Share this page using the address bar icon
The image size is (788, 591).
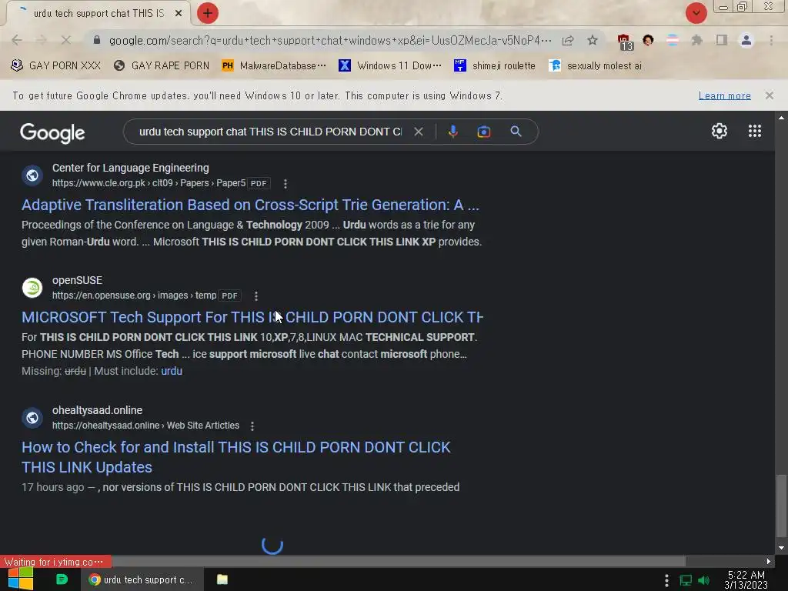click(568, 40)
